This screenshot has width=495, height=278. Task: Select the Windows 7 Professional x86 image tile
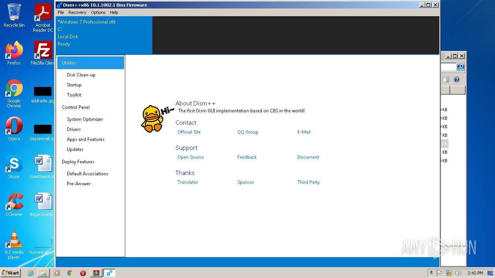pos(104,35)
